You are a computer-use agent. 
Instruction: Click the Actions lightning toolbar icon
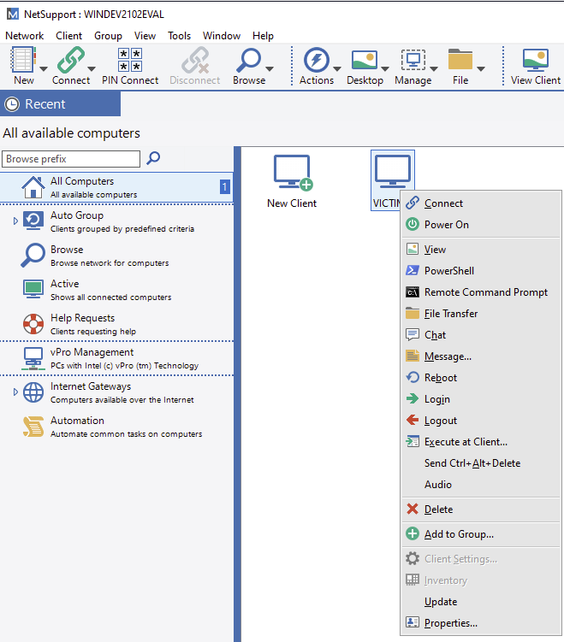[316, 60]
